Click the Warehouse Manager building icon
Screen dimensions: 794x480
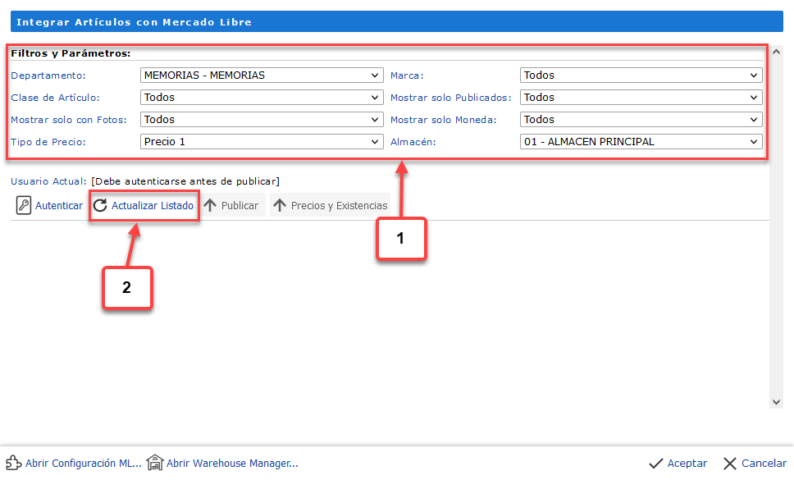pos(155,463)
